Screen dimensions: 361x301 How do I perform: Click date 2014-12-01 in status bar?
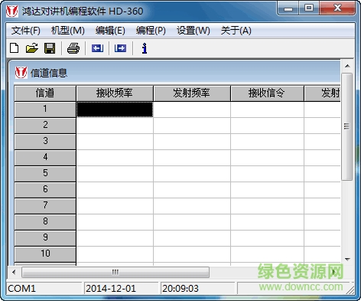pyautogui.click(x=111, y=289)
